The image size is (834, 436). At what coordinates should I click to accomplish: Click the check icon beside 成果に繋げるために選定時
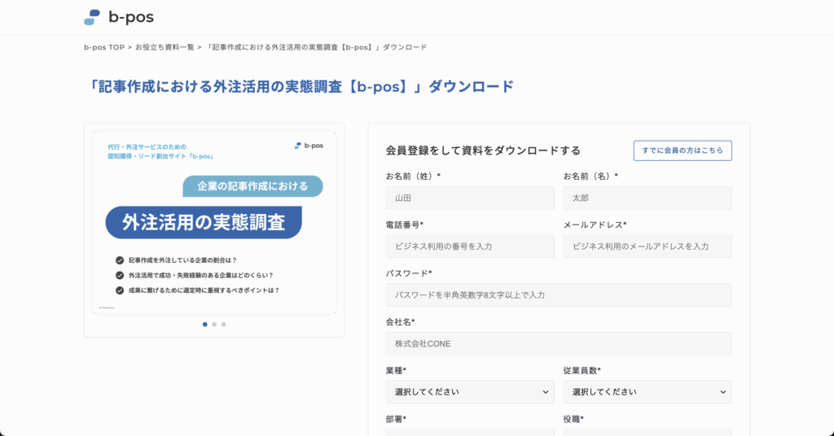120,290
